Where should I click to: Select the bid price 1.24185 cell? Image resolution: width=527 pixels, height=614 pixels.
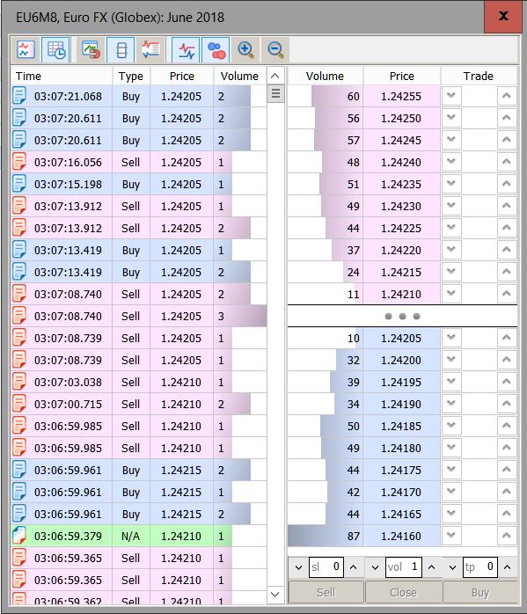402,426
